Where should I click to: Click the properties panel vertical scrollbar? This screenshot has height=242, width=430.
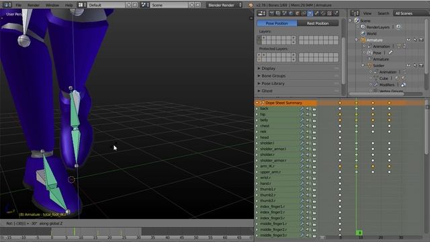pos(343,61)
